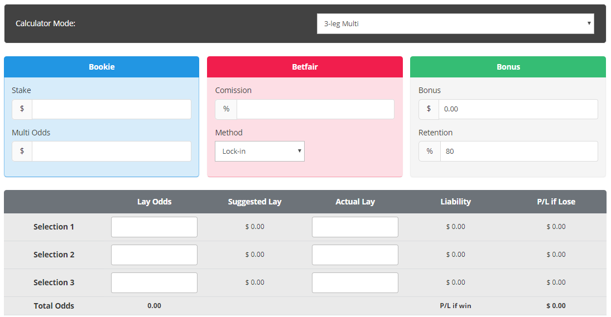
Task: Click the dollar prefix beside Bonus field
Action: click(429, 109)
